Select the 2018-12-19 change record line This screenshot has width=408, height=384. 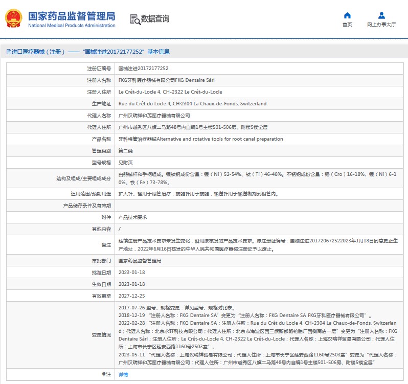point(245,315)
